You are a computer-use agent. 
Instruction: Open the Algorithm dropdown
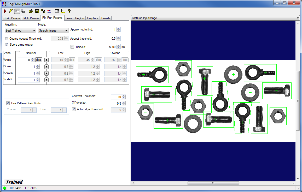point(35,30)
